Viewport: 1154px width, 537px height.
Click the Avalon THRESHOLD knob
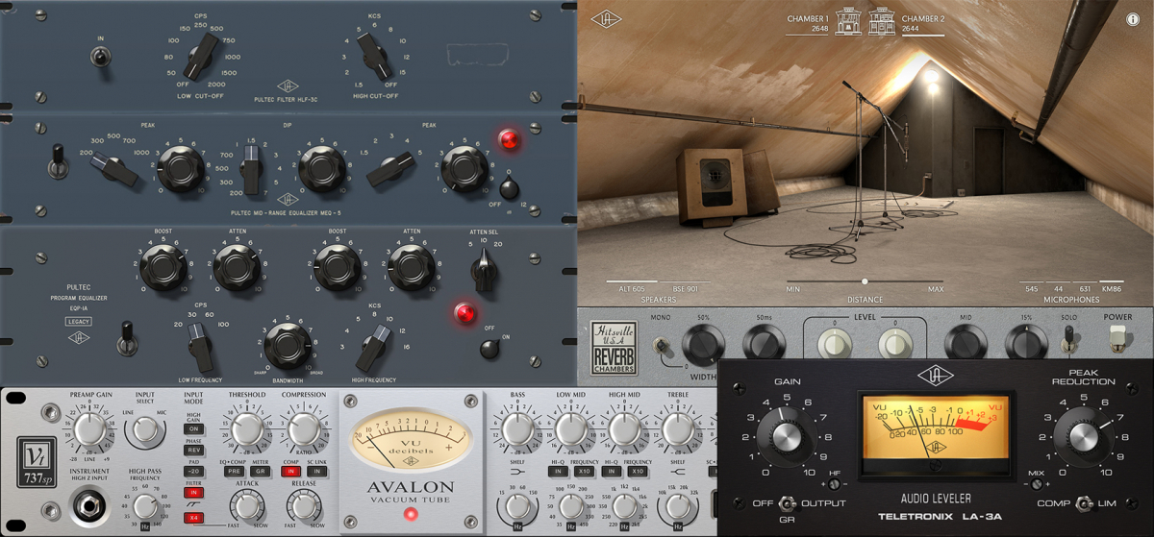coord(247,428)
